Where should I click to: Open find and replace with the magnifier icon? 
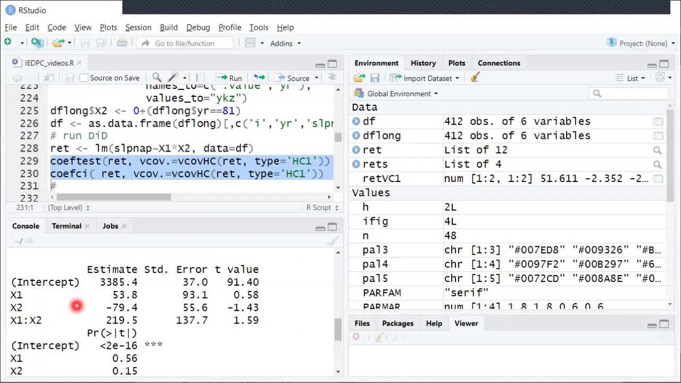(156, 78)
